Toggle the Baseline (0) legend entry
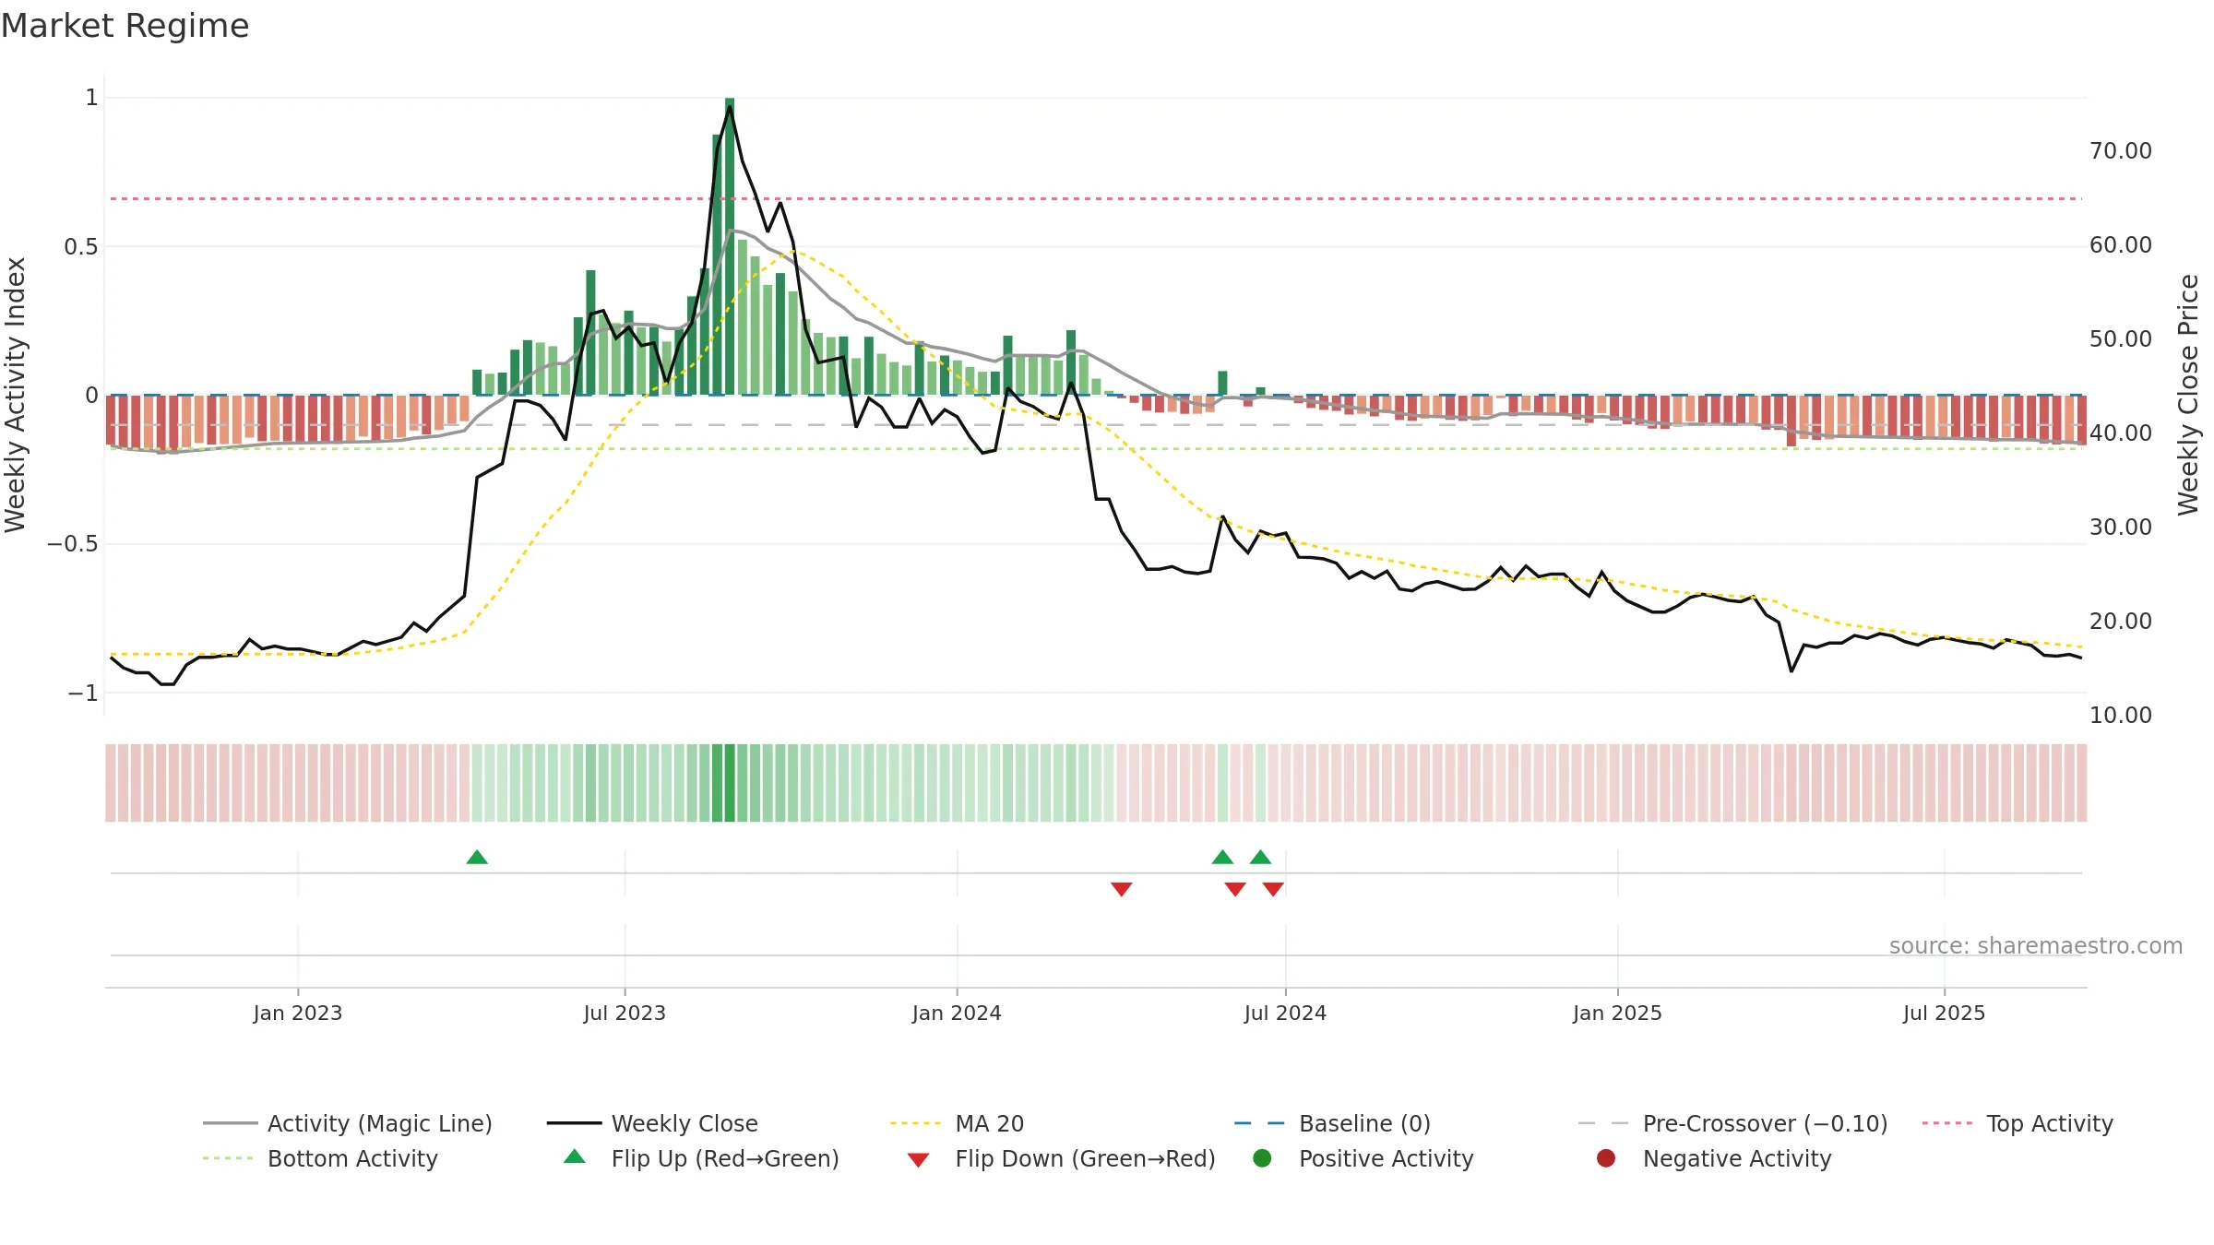2214x1245 pixels. coord(1332,1123)
